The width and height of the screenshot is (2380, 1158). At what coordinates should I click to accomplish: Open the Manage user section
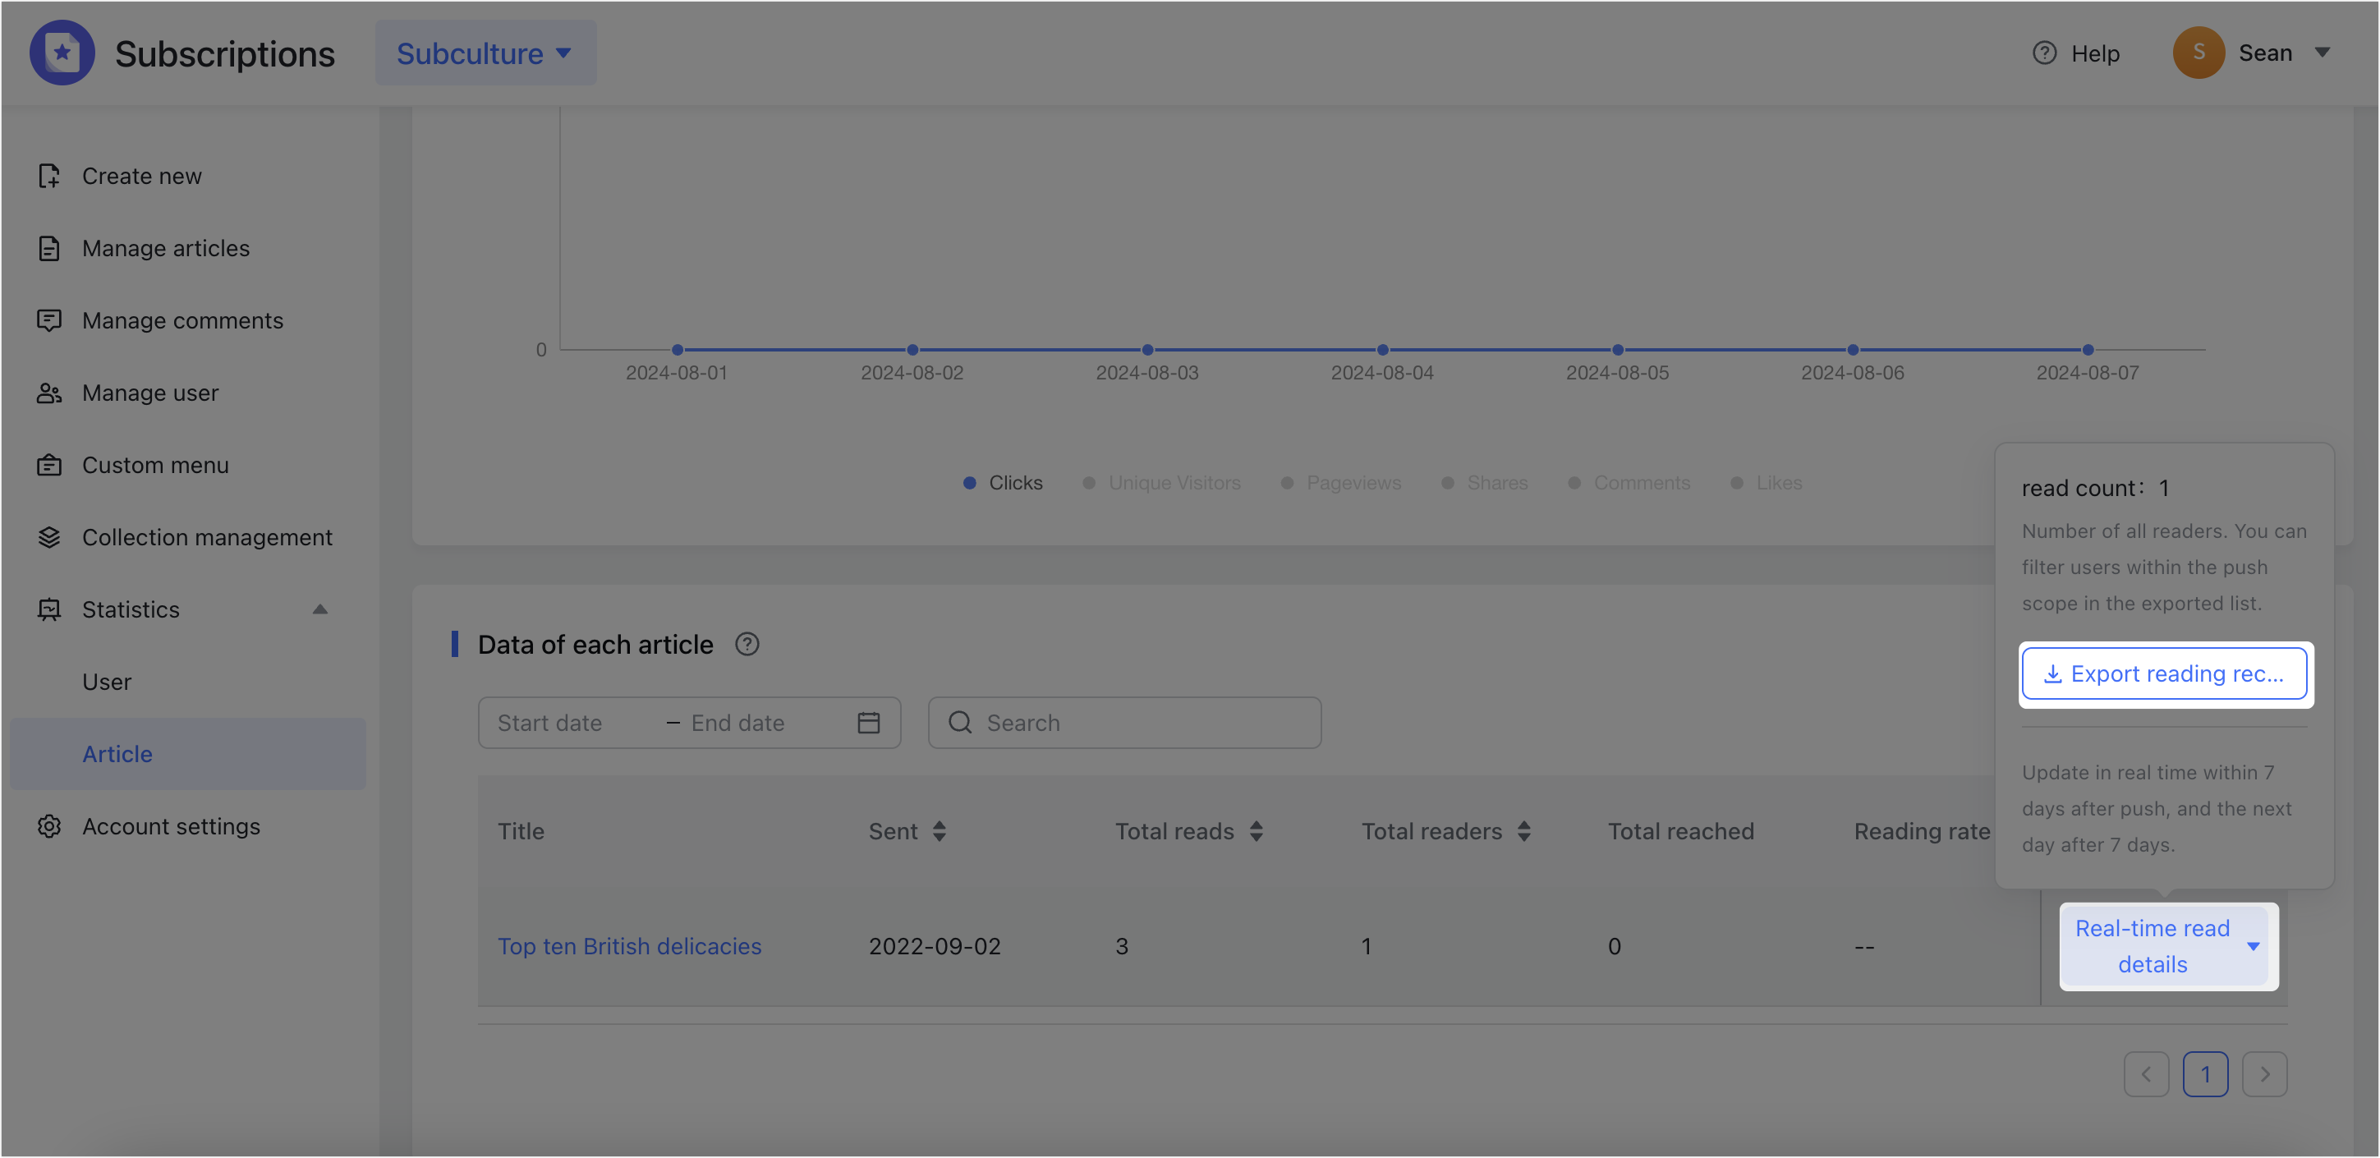click(150, 393)
